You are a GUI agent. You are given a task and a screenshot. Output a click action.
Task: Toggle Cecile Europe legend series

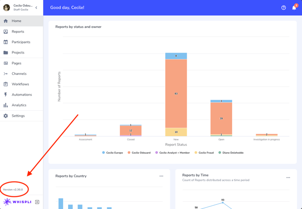click(x=113, y=153)
